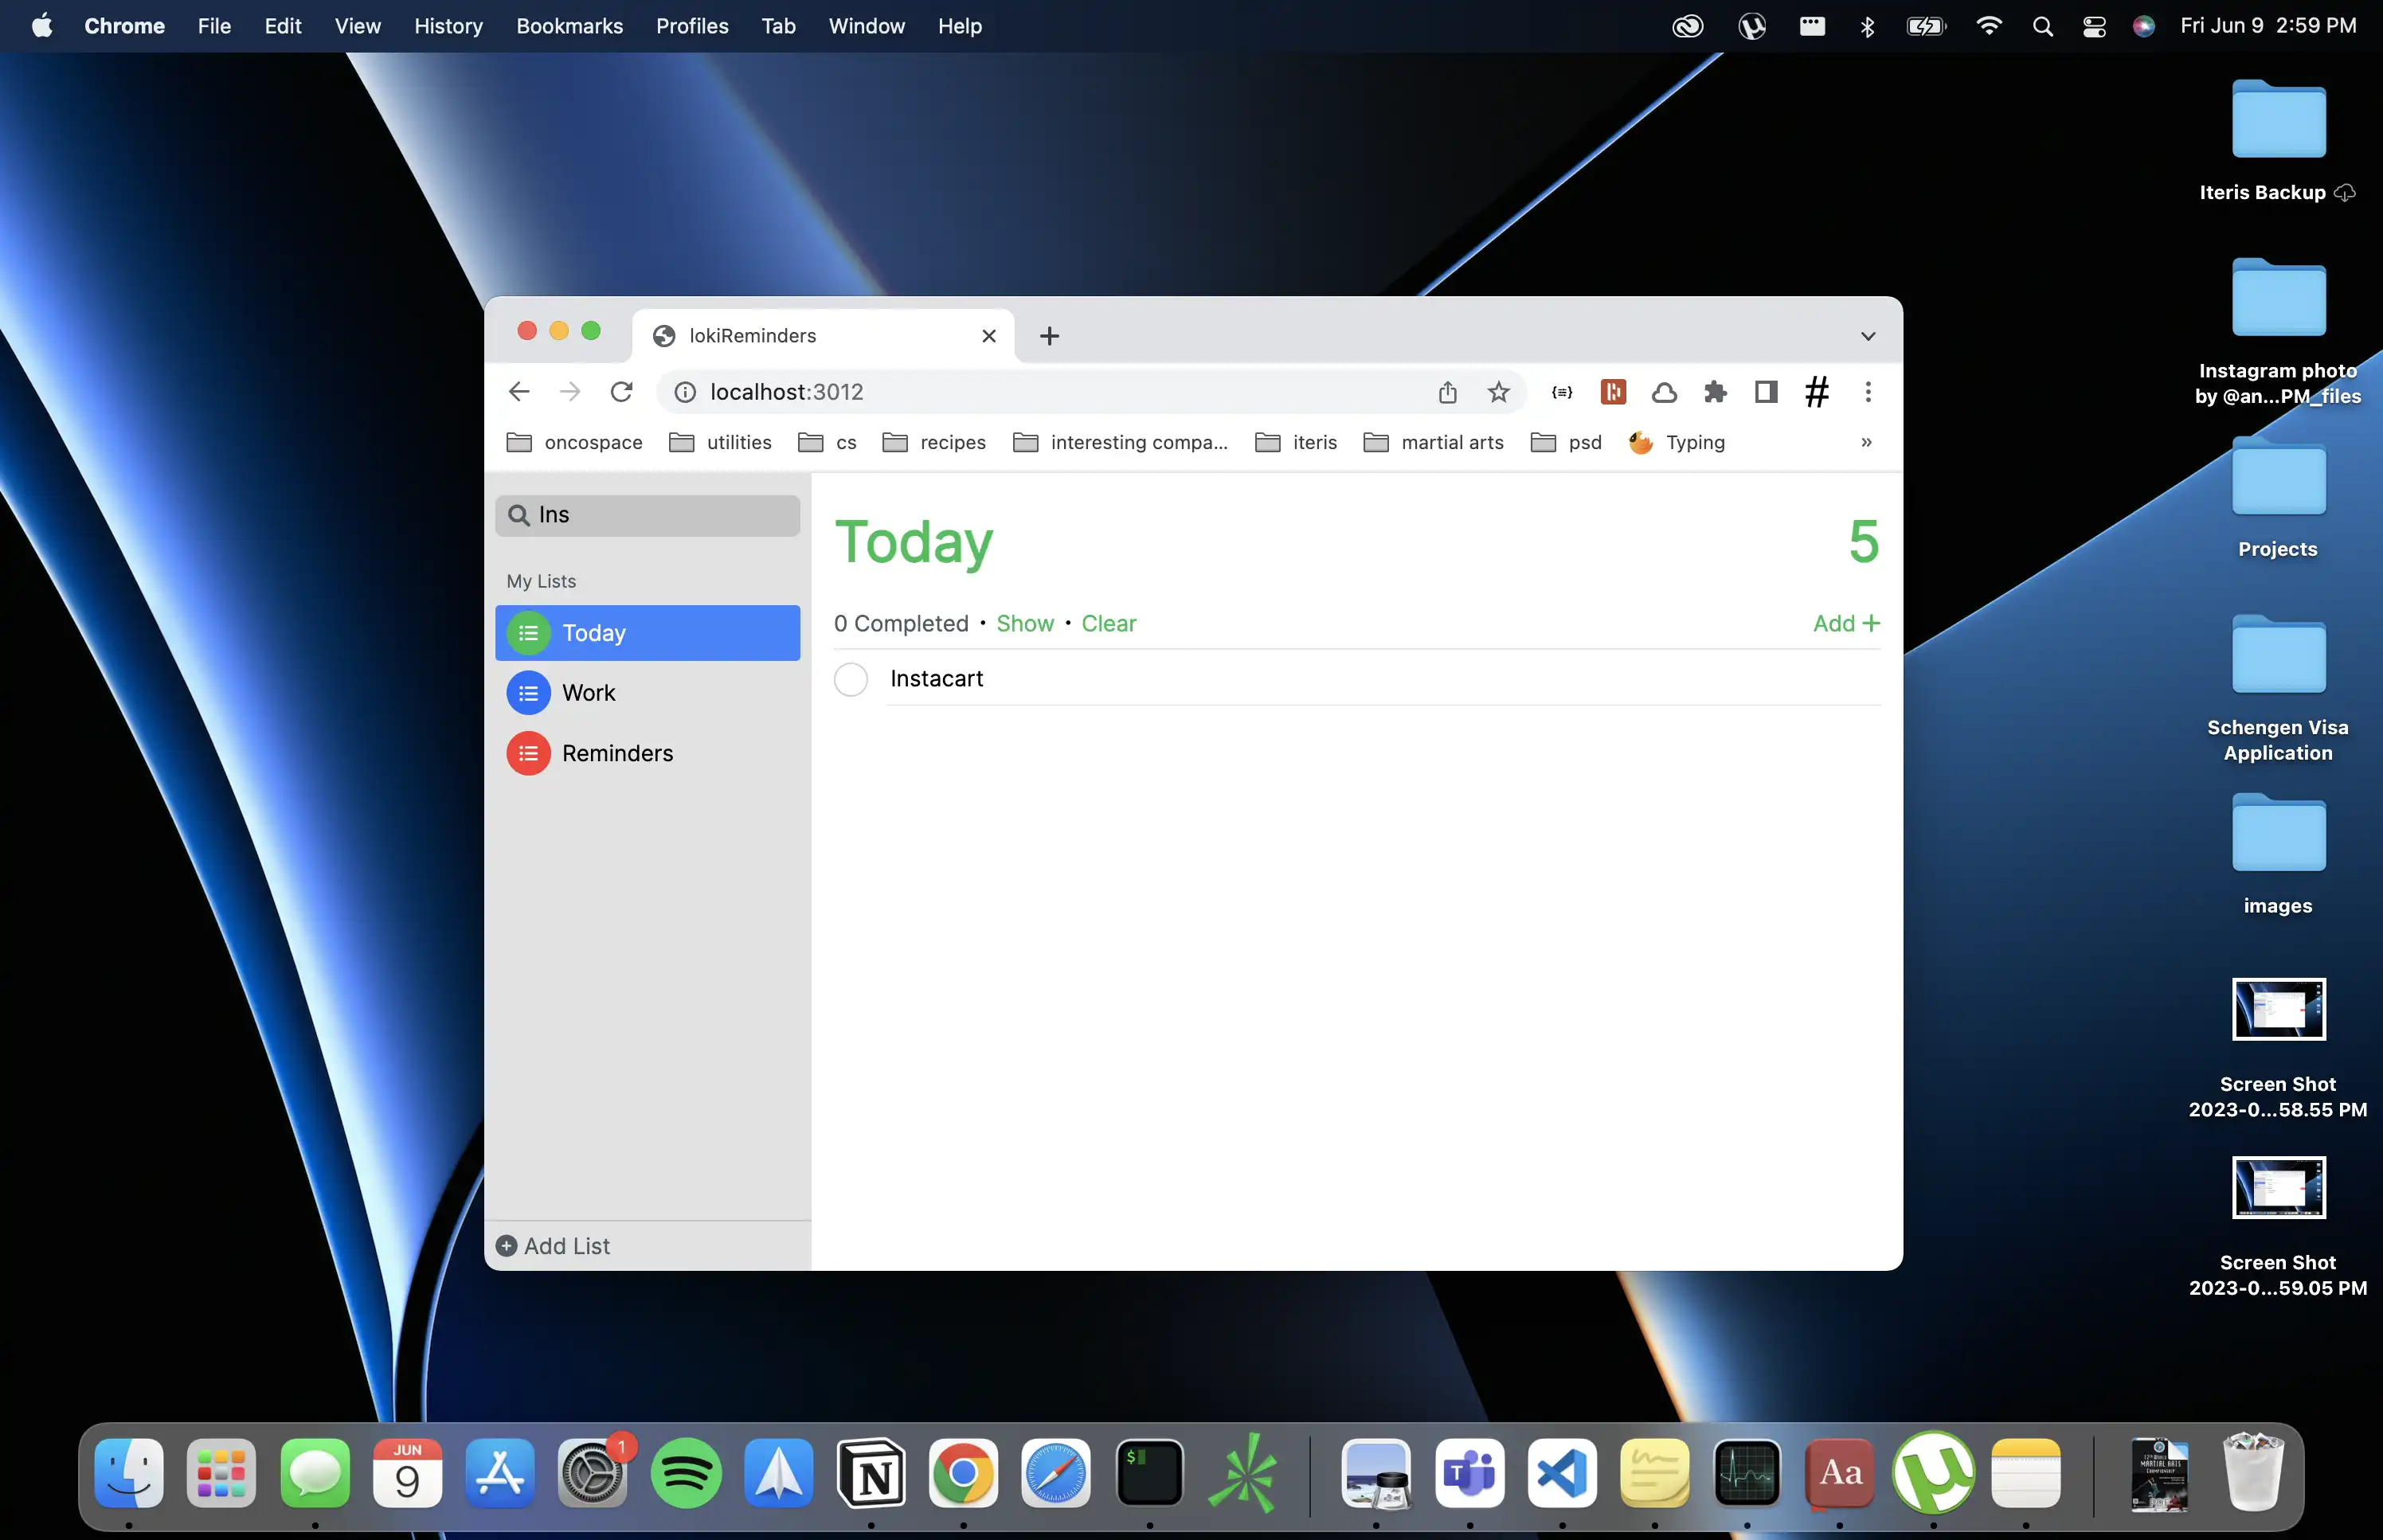Image resolution: width=2383 pixels, height=1540 pixels.
Task: Click the Add + reminder button
Action: tap(1845, 623)
